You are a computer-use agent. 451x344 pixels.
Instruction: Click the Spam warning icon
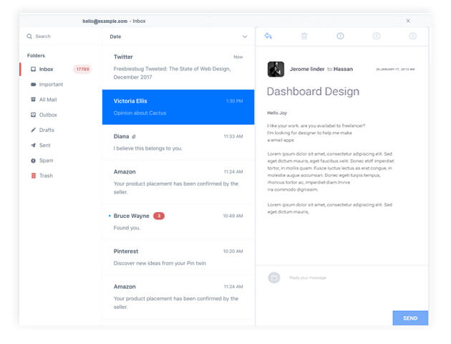click(34, 161)
